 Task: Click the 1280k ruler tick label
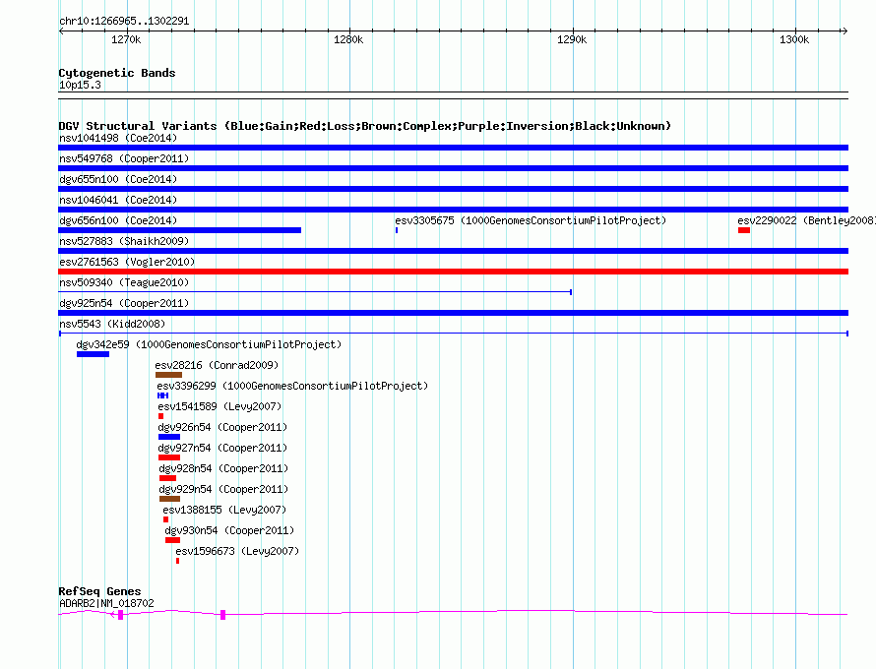pos(348,39)
